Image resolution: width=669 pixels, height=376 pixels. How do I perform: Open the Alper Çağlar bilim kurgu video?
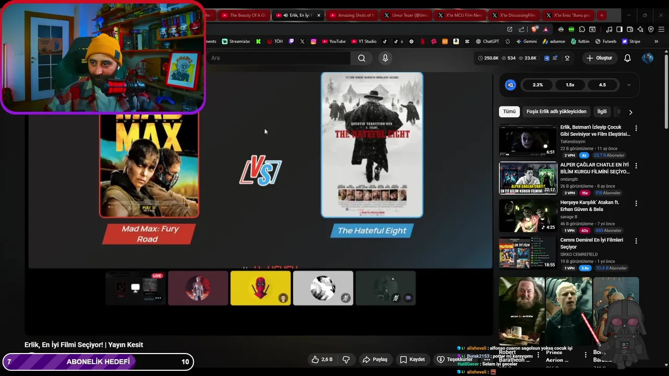pos(528,178)
